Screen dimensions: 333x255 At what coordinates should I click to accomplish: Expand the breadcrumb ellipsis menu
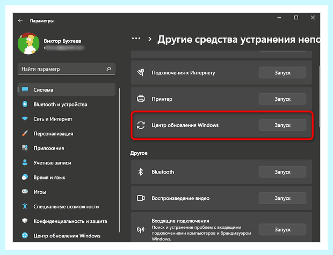tap(136, 39)
